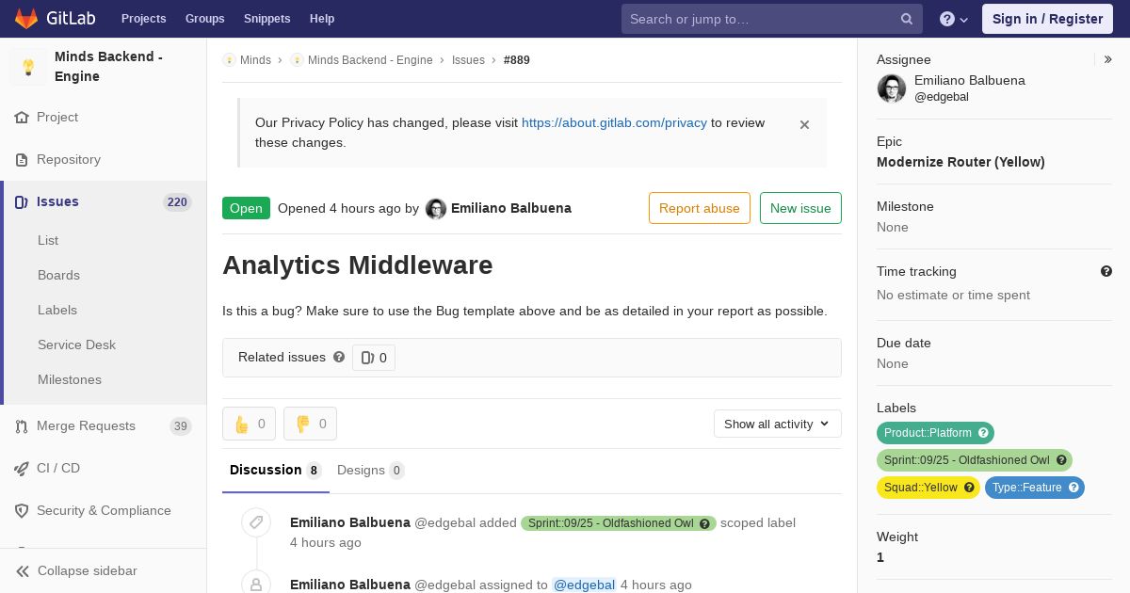Viewport: 1130px width, 593px height.
Task: Click help icon on Product::Platform label
Action: tap(983, 433)
